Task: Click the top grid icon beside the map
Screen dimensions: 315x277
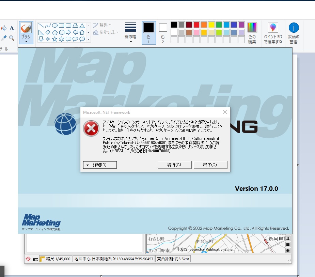Action: tap(288, 238)
